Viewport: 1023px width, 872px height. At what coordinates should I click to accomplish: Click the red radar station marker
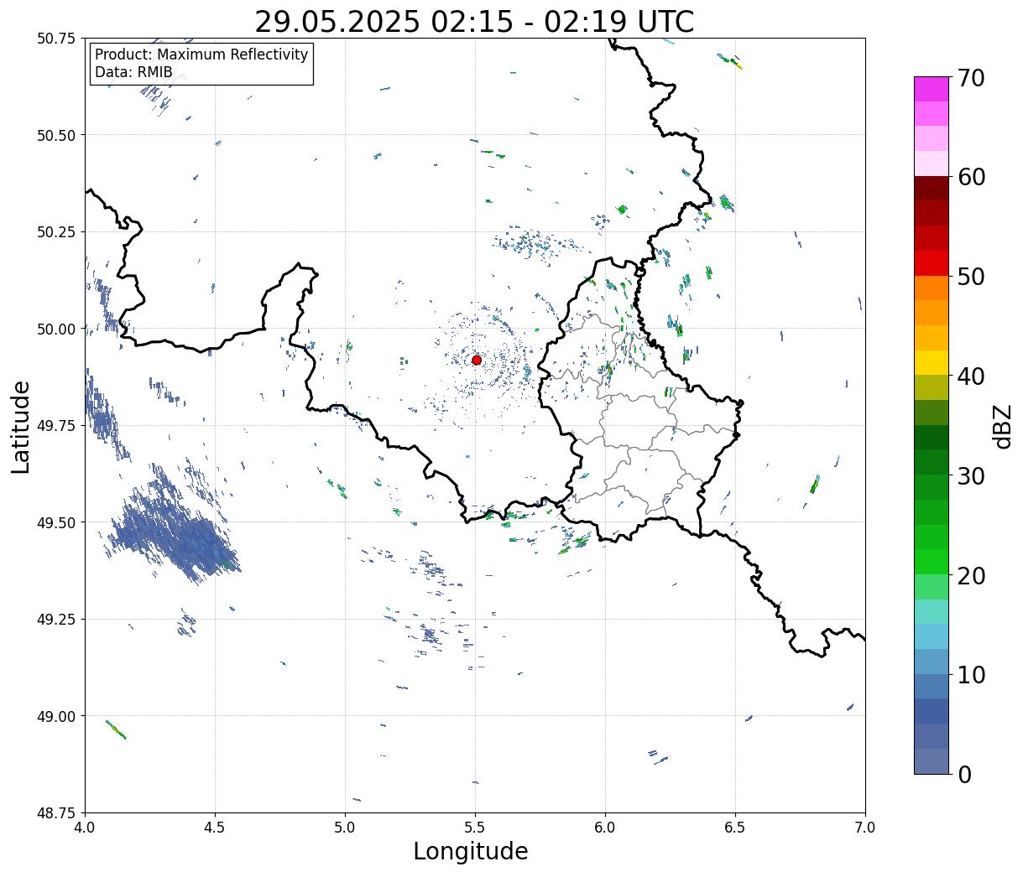pyautogui.click(x=476, y=360)
